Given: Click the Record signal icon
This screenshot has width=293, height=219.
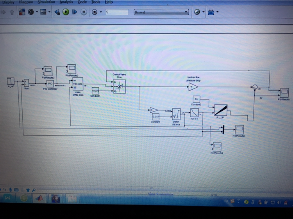Looking at the screenshot, I should 95,12.
